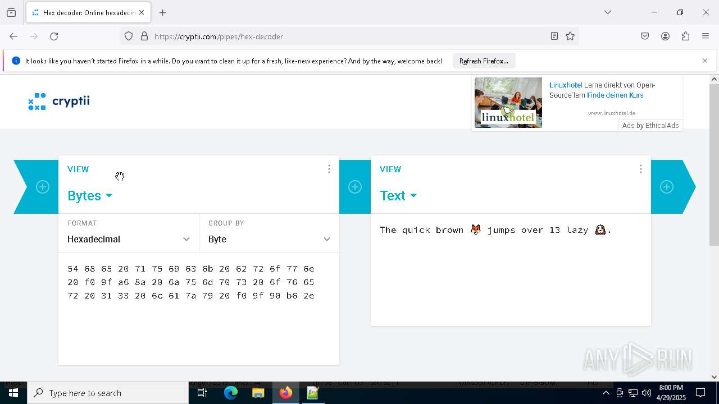Switch to Firefox in the taskbar

(x=285, y=393)
